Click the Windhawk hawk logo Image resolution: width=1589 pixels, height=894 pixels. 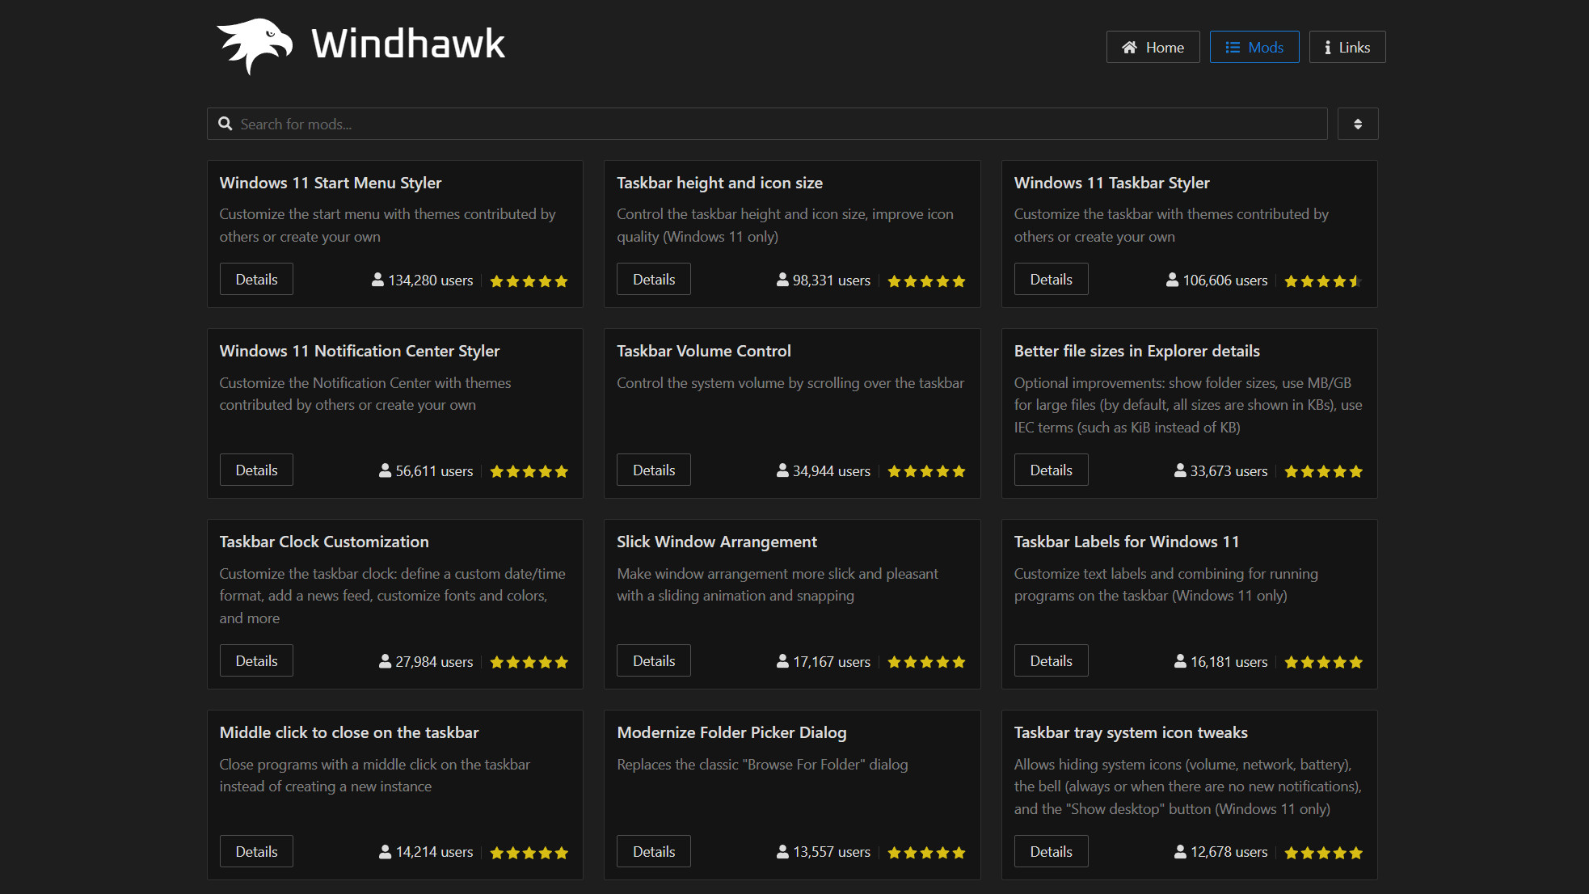pyautogui.click(x=255, y=46)
